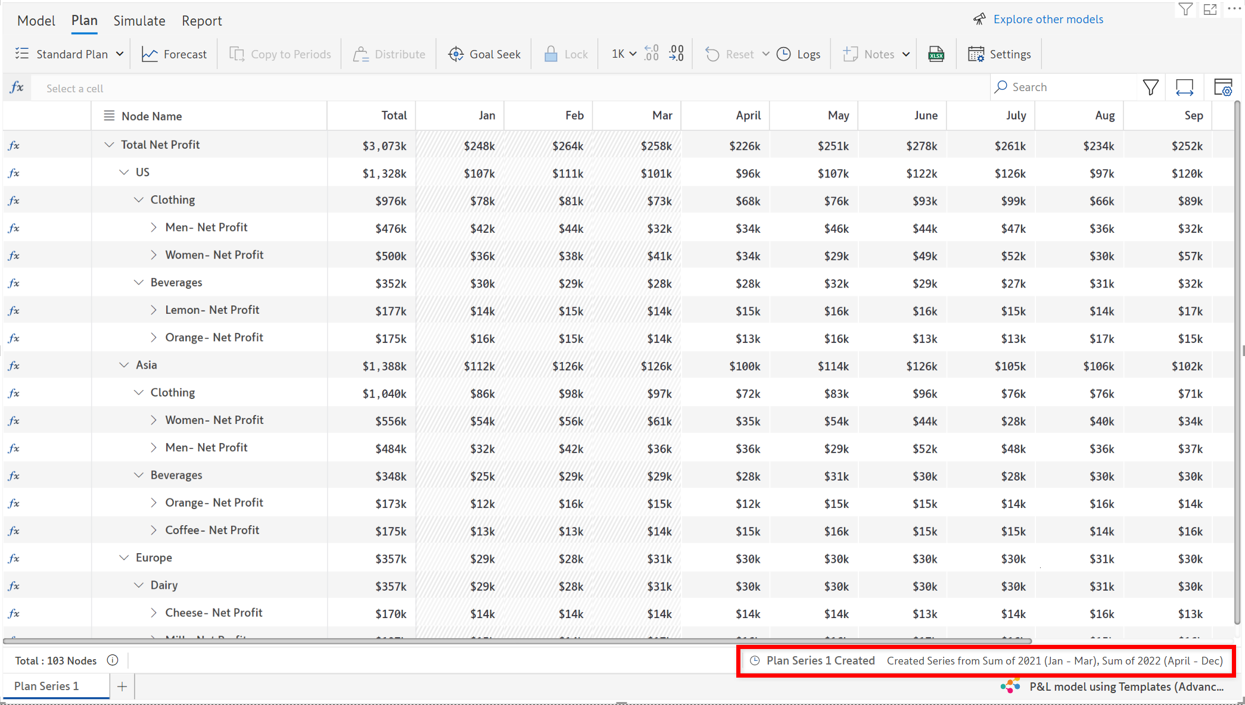Viewport: 1245px width, 705px height.
Task: Click the fit column width icon
Action: coord(1184,88)
